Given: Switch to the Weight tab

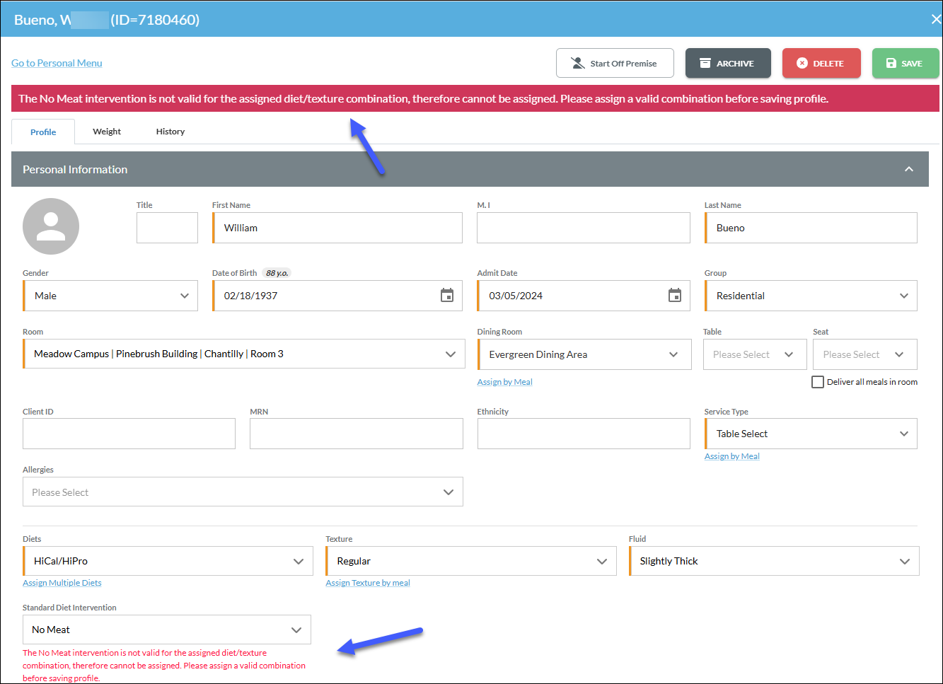Looking at the screenshot, I should pyautogui.click(x=107, y=132).
